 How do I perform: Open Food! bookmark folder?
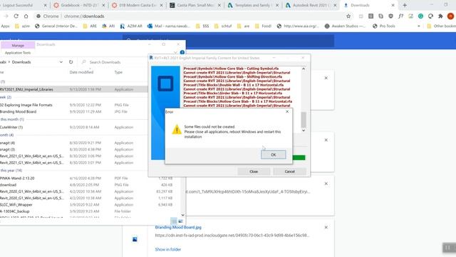coord(263,26)
